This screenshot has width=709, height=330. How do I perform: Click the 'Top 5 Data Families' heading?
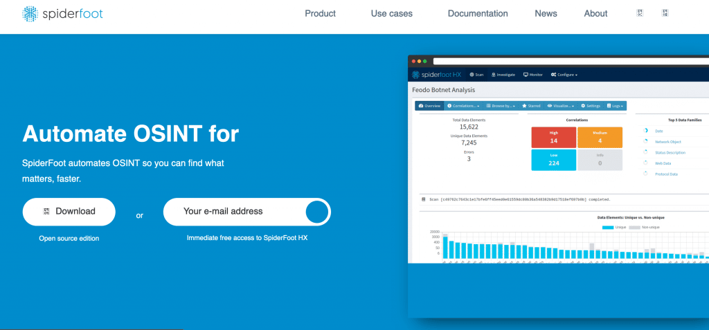pos(685,120)
